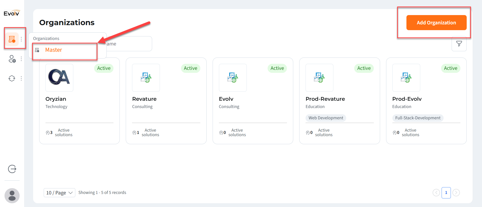Screen dimensions: 482x207
Task: Click the Organizations page heading
Action: [67, 23]
